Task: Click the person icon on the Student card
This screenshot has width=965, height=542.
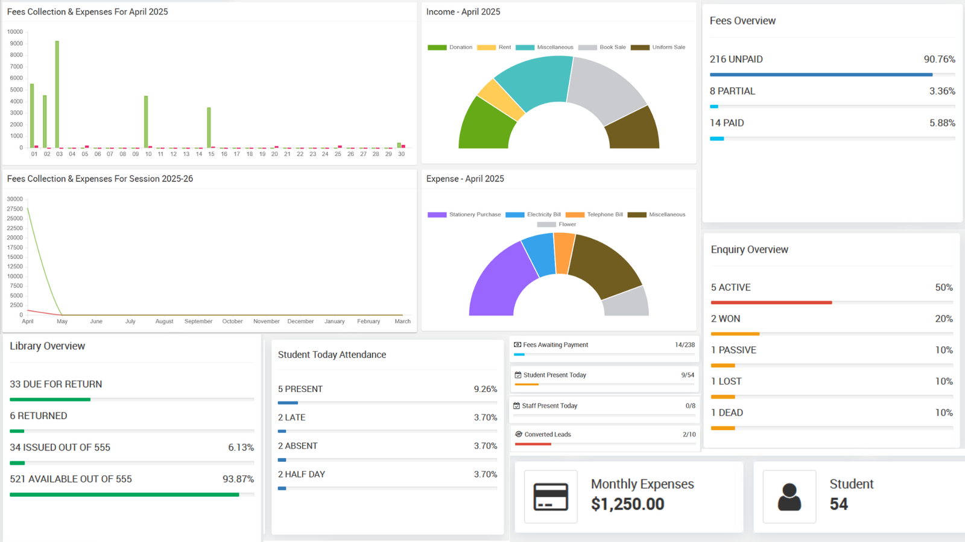Action: 789,496
